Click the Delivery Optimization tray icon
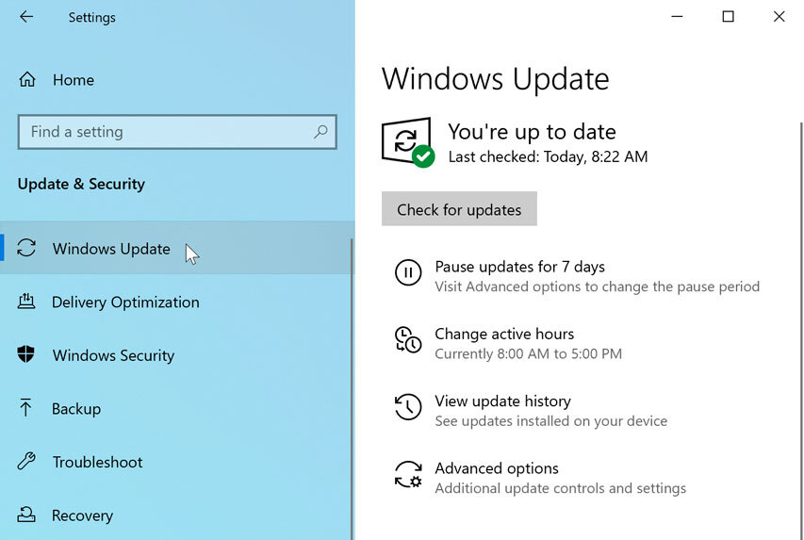The width and height of the screenshot is (804, 540). [x=26, y=301]
